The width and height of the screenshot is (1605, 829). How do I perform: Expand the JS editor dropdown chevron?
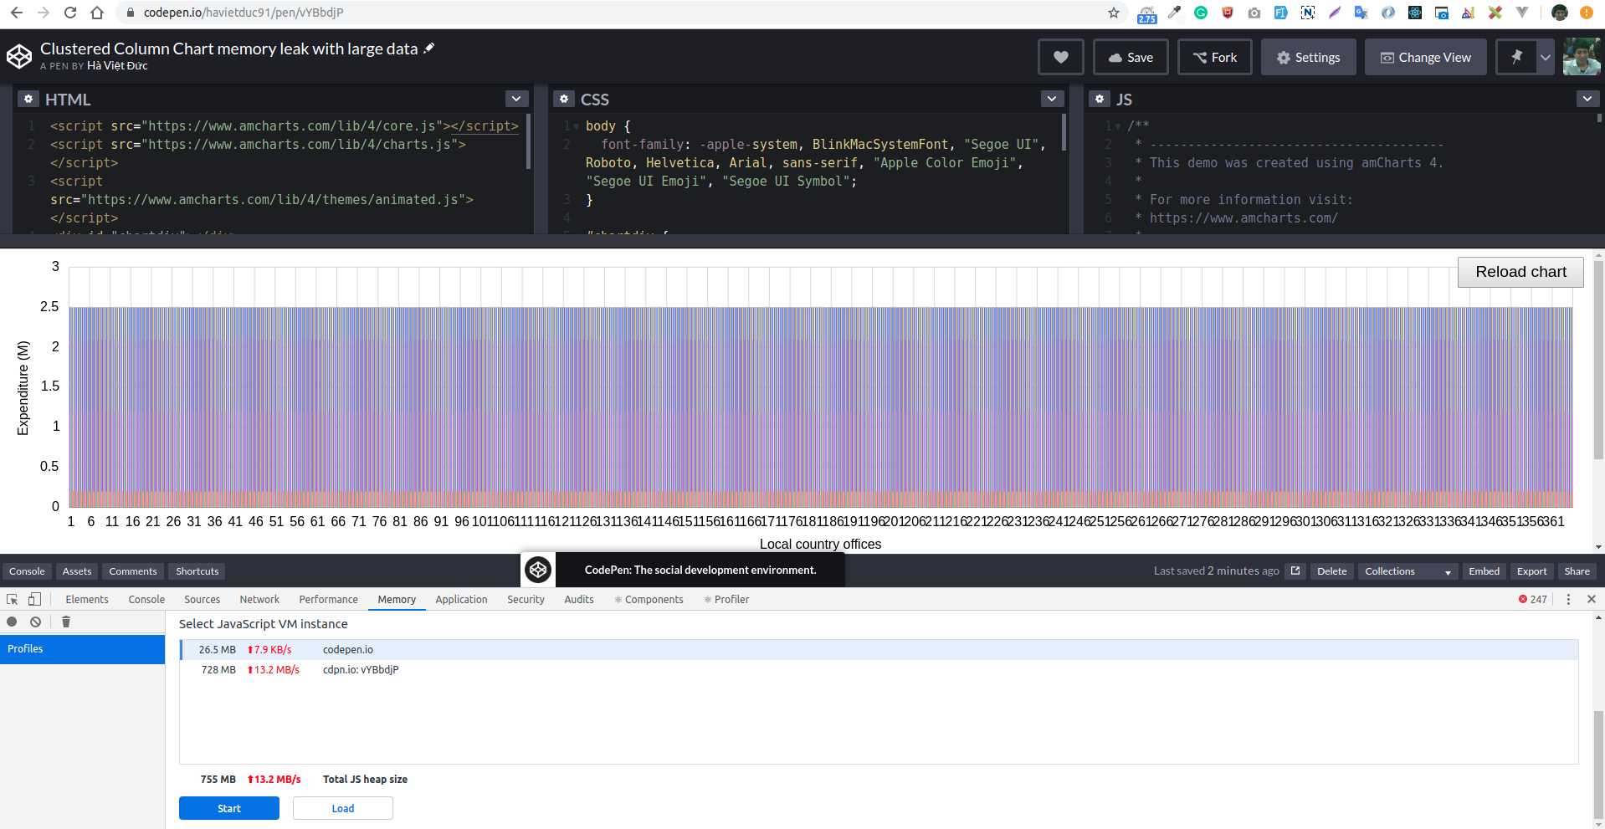point(1587,99)
